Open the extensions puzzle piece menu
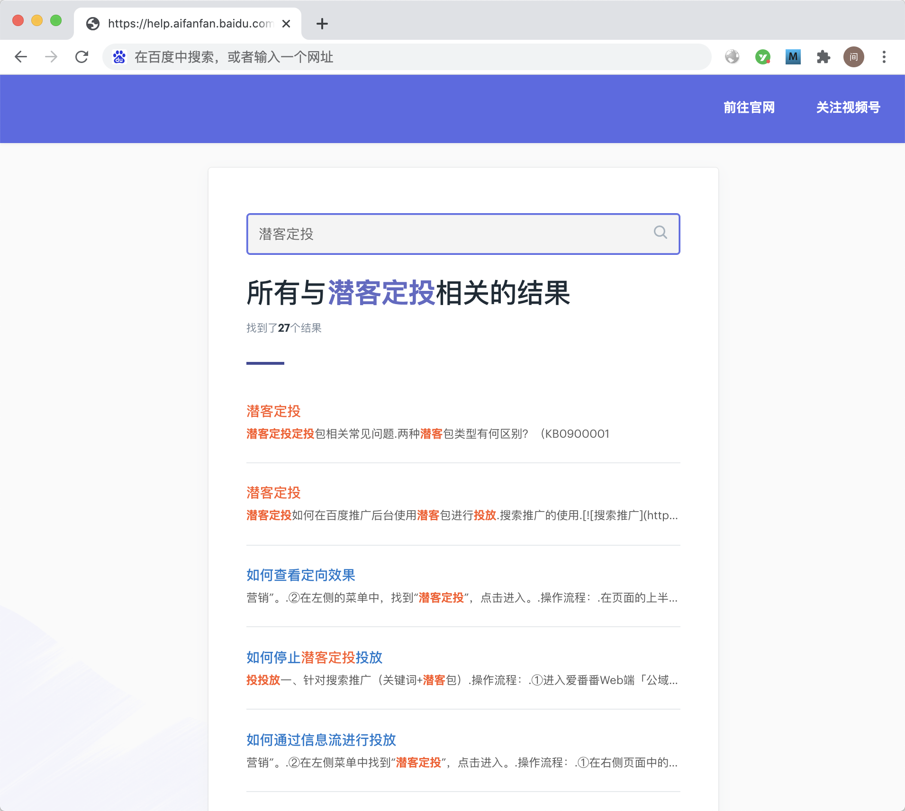Viewport: 905px width, 811px height. point(823,57)
